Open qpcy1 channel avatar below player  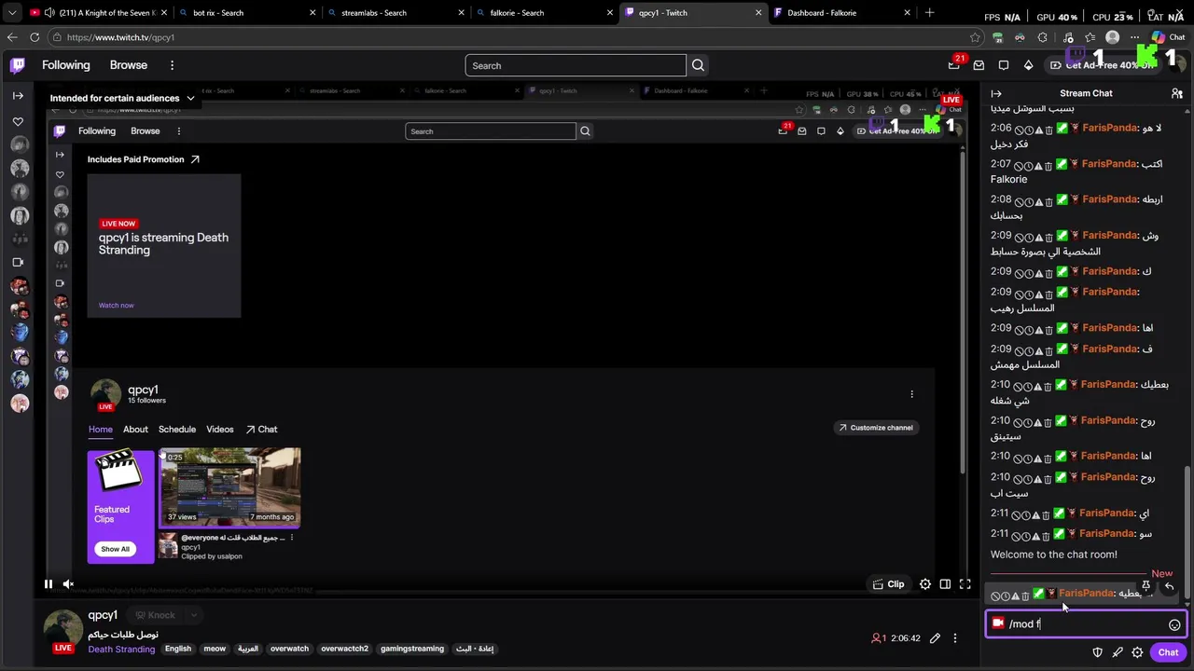click(63, 629)
